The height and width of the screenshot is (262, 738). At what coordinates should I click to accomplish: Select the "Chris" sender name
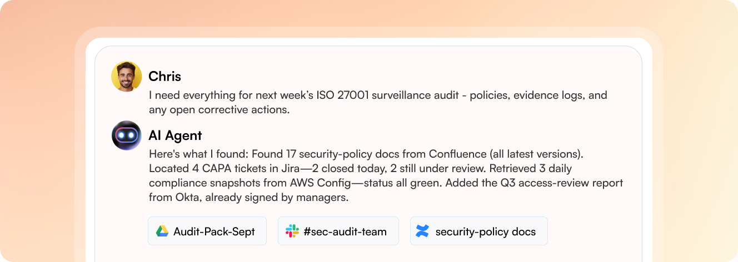pyautogui.click(x=164, y=77)
